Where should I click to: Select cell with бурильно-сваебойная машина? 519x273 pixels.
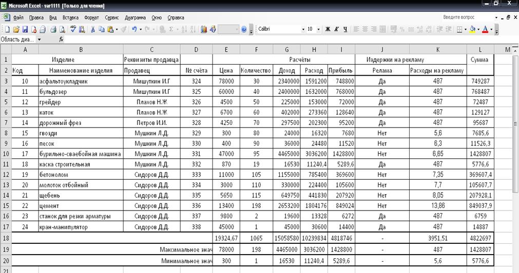81,154
